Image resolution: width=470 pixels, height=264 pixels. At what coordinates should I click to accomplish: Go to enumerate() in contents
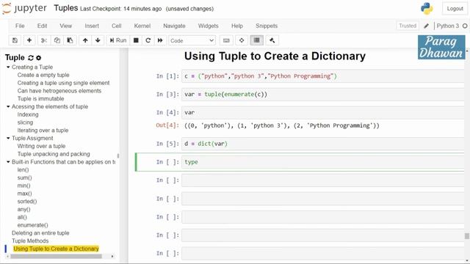tap(32, 225)
